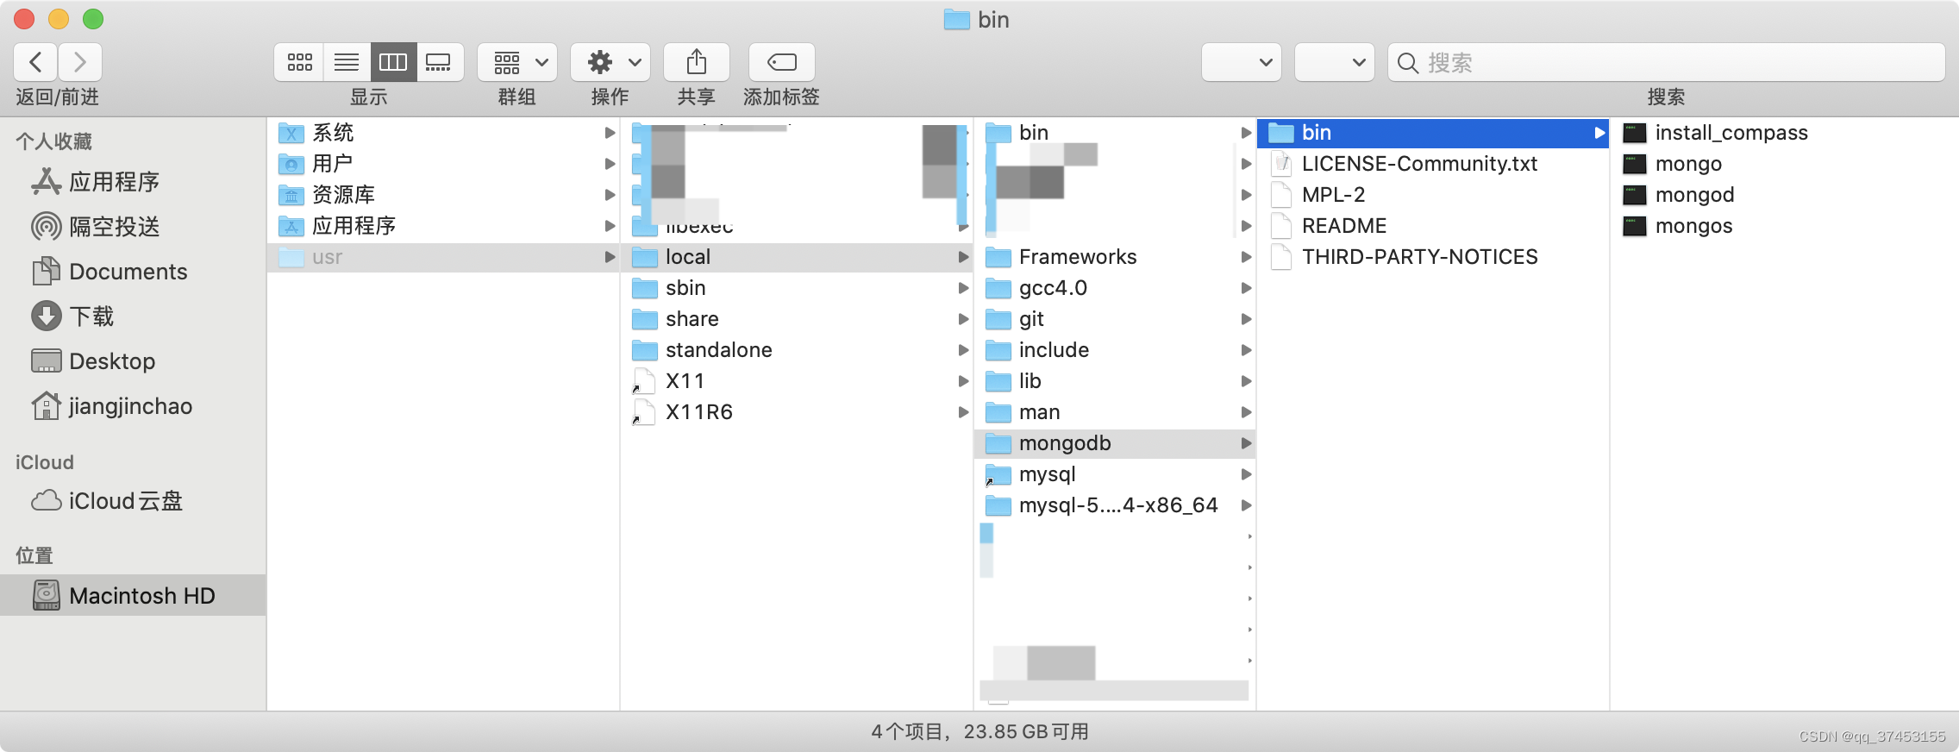The image size is (1959, 752).
Task: Select the include folder
Action: click(1115, 350)
